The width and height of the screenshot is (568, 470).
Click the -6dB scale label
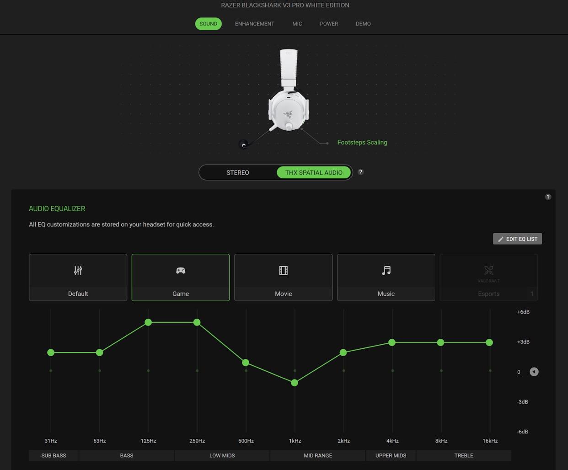click(523, 432)
